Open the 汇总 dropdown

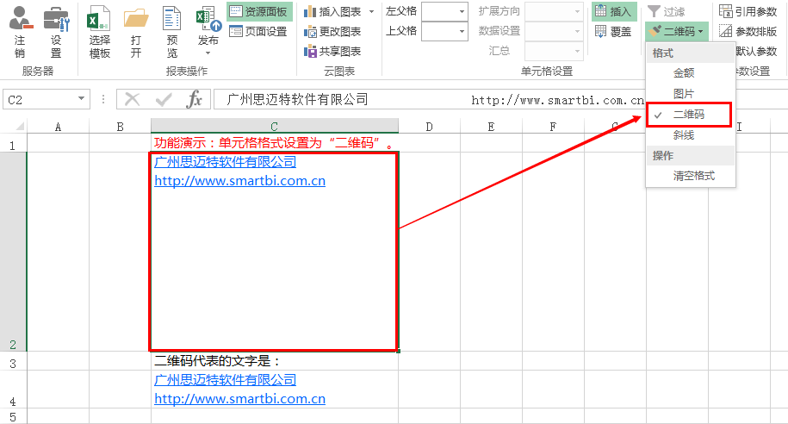[577, 51]
